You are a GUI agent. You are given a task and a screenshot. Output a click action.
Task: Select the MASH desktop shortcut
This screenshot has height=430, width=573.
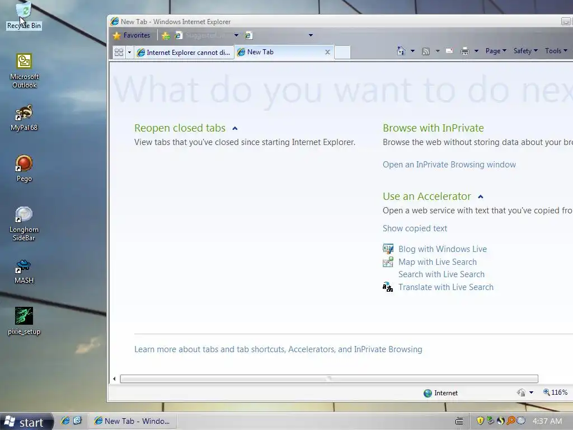[24, 272]
